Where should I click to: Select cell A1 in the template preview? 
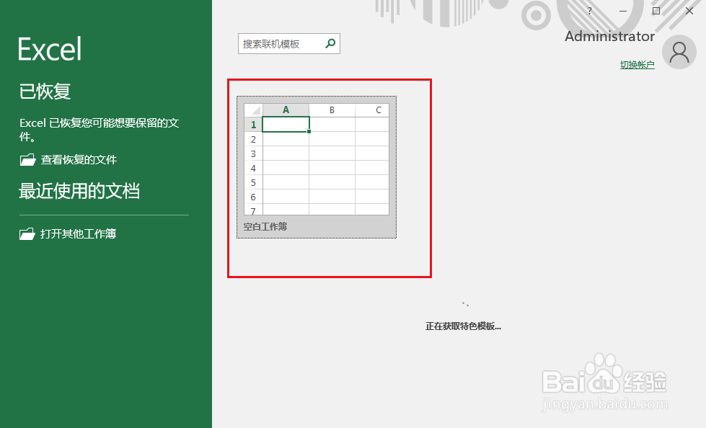tap(286, 124)
